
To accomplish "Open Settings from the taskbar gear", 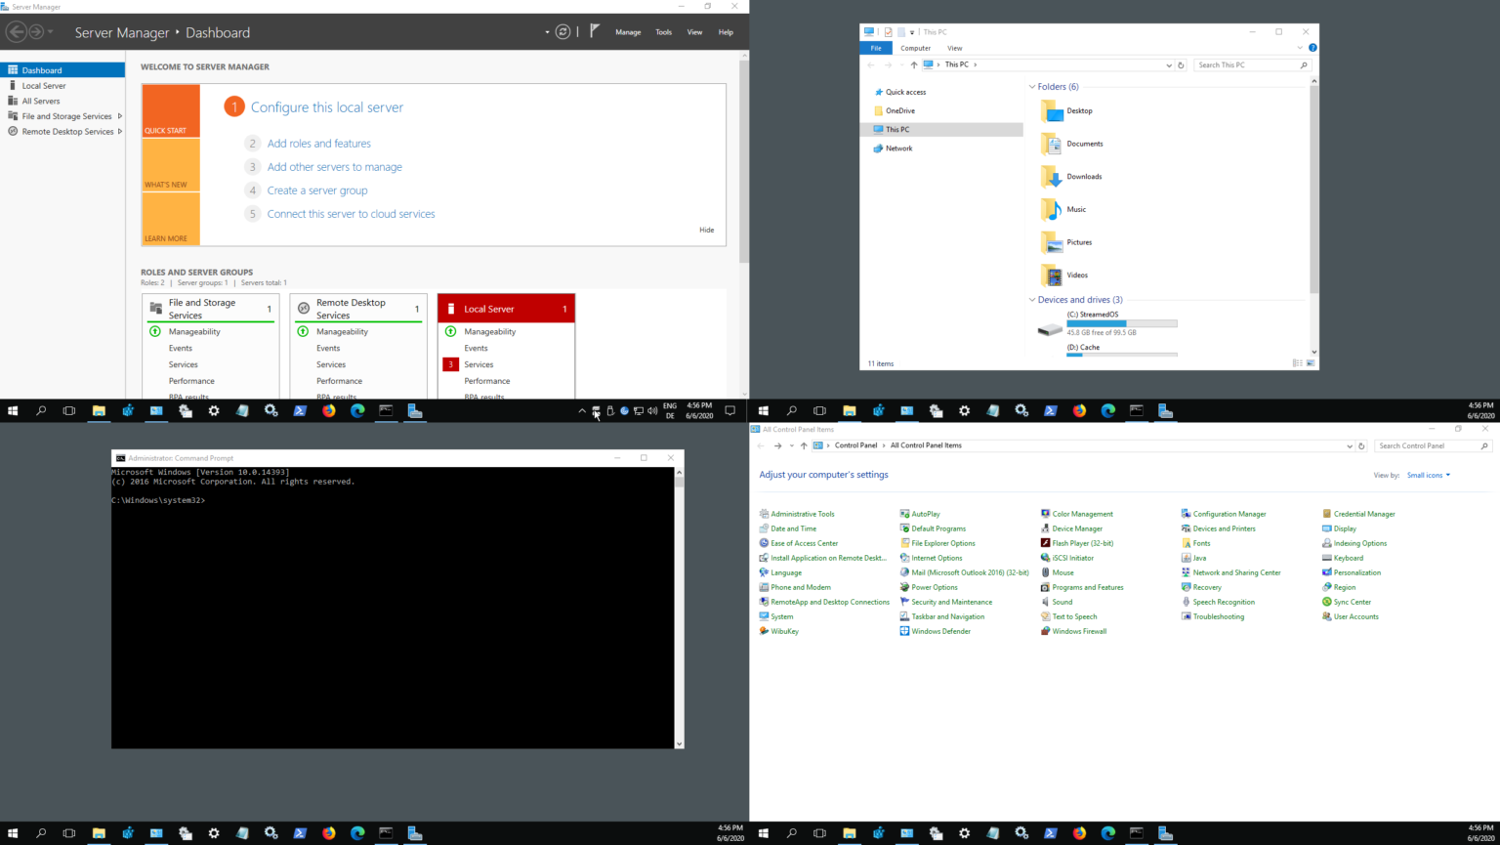I will (214, 410).
